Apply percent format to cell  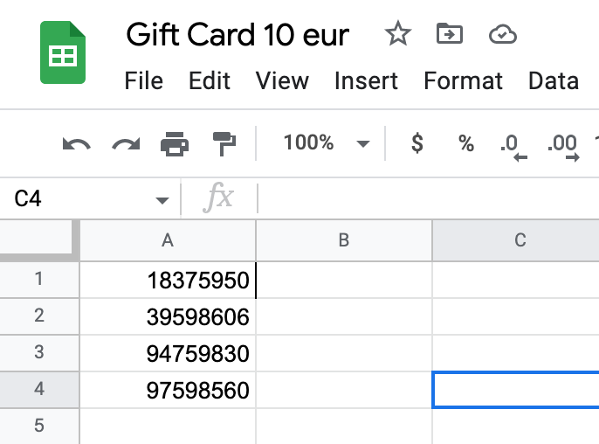point(466,143)
